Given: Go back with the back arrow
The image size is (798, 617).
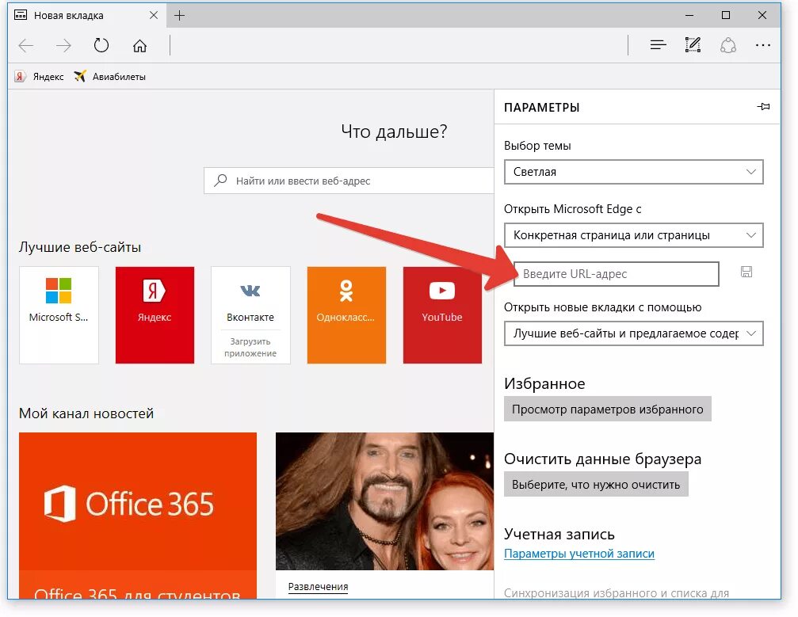Looking at the screenshot, I should 25,46.
